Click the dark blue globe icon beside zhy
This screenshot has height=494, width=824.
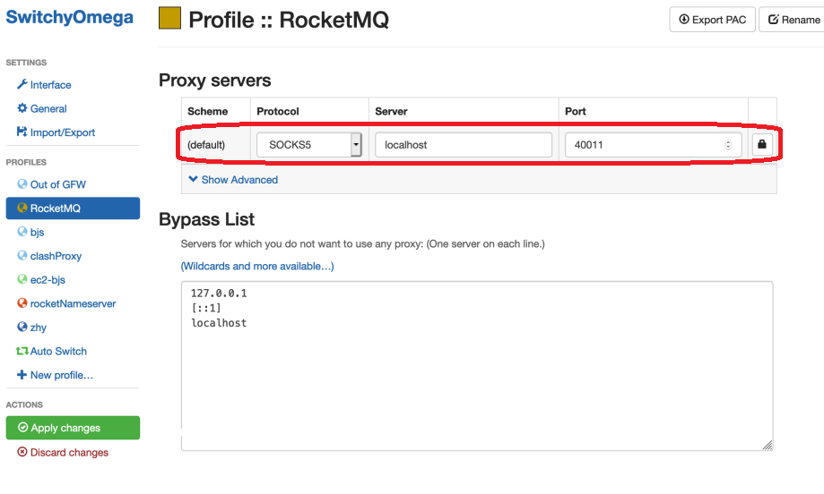22,326
